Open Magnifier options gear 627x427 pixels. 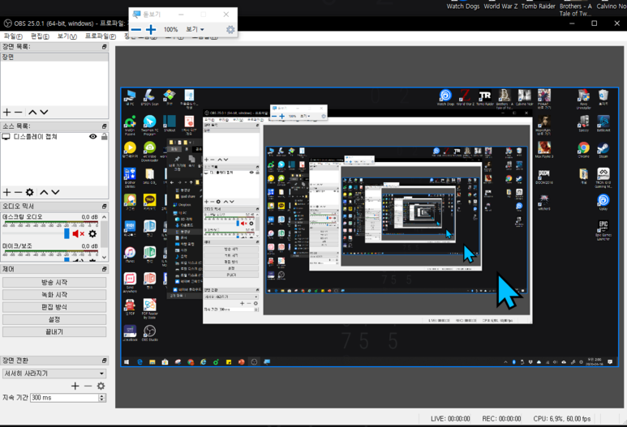(x=230, y=29)
